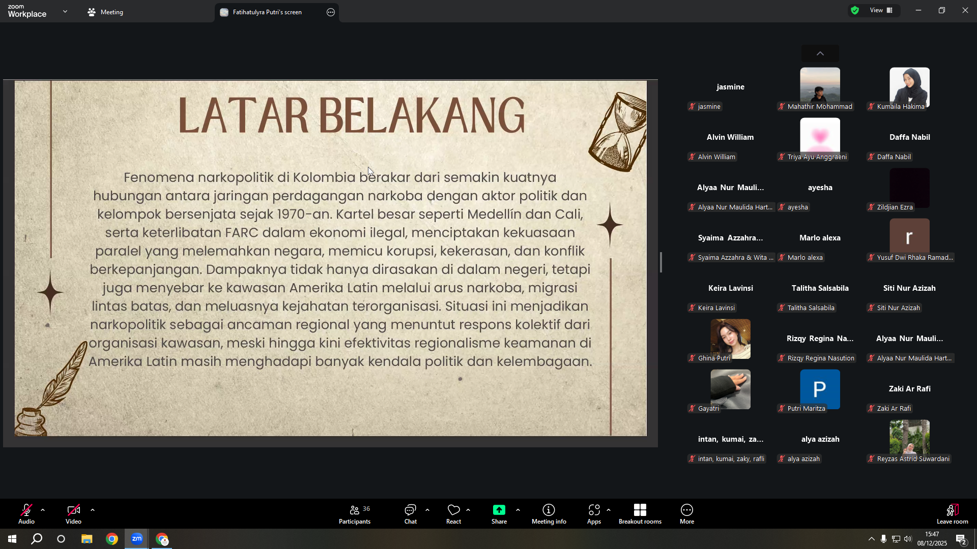This screenshot has width=977, height=549.
Task: Expand chat options arrow beside Chat
Action: coord(427,510)
